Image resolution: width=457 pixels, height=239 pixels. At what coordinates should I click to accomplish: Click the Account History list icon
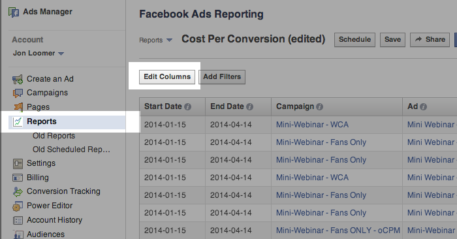pyautogui.click(x=18, y=220)
